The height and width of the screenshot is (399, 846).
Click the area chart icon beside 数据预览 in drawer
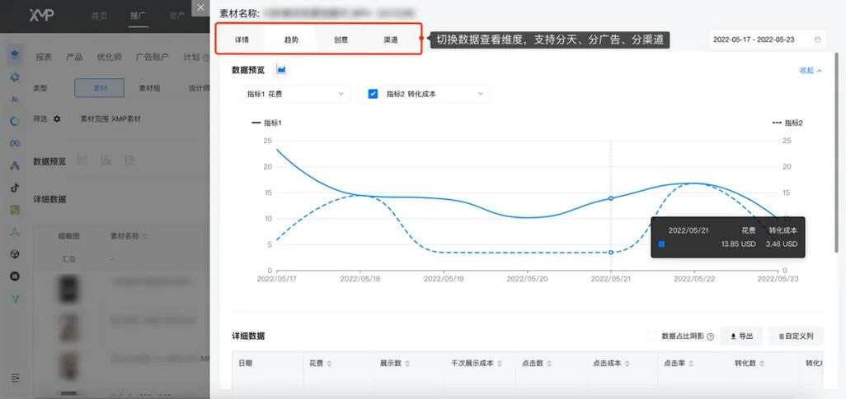[281, 69]
